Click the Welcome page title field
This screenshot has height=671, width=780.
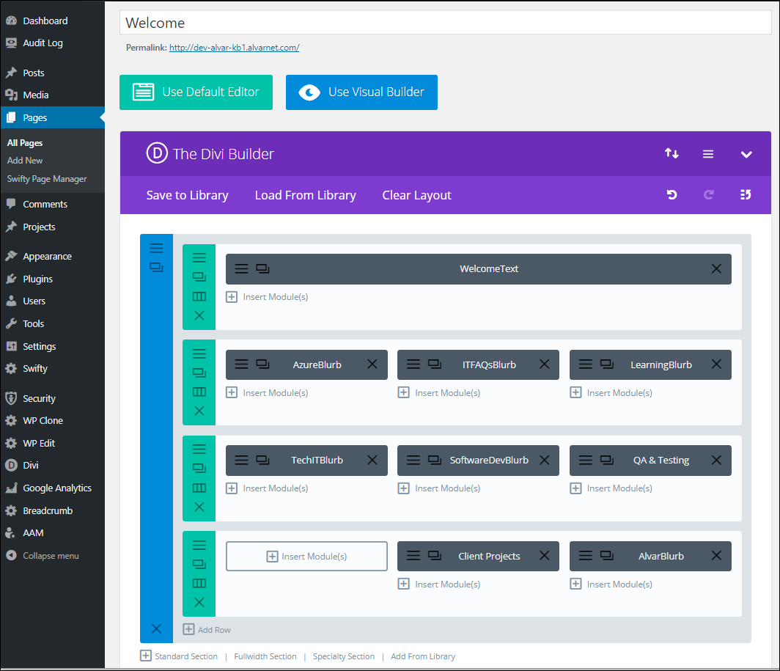pos(445,23)
